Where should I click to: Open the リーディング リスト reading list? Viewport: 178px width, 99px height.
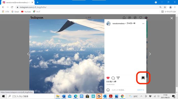point(169,12)
